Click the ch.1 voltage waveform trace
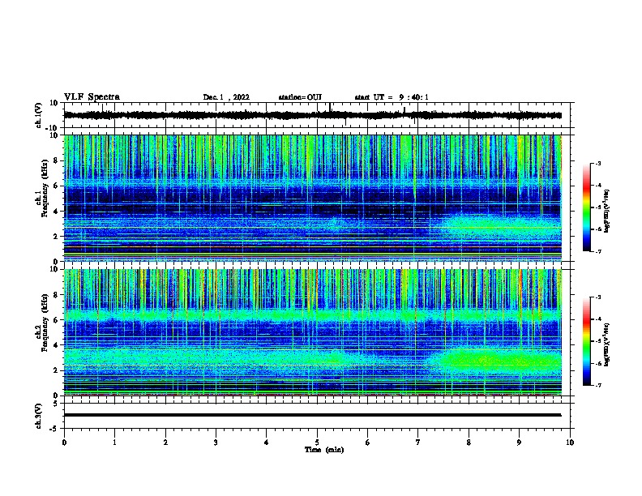This screenshot has height=496, width=642. [x=312, y=115]
